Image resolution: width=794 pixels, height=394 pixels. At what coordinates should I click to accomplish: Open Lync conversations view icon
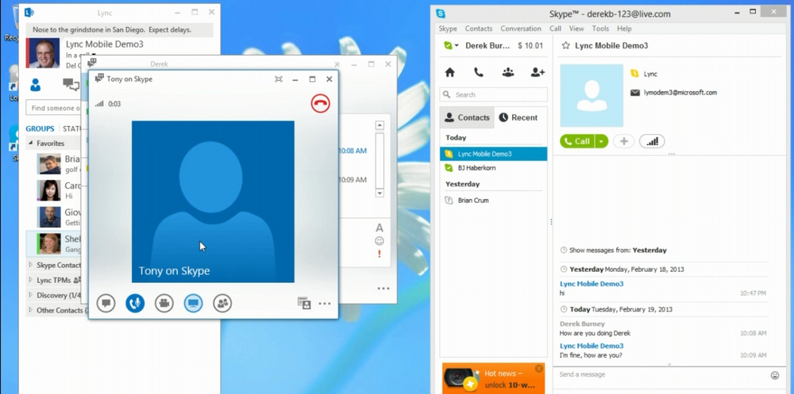(71, 85)
